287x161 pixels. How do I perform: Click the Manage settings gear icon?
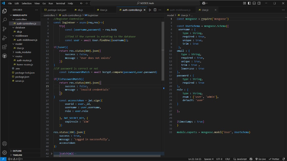coord(5,153)
